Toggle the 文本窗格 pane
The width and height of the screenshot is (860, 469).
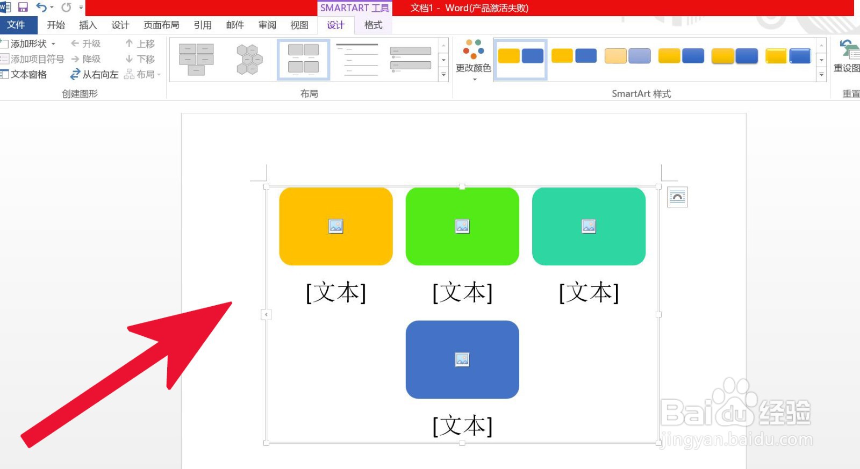pyautogui.click(x=24, y=74)
